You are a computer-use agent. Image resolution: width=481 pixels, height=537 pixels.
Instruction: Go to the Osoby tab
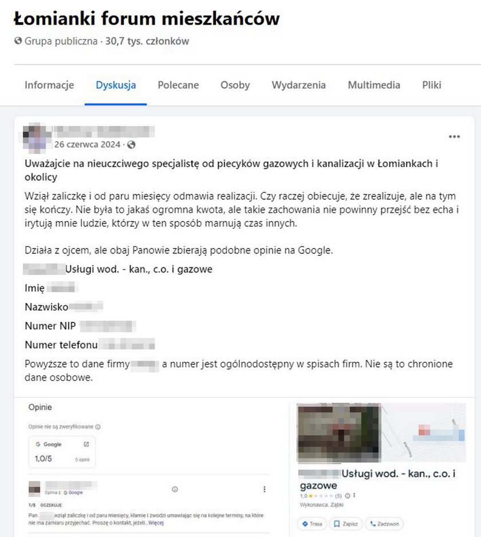[235, 85]
